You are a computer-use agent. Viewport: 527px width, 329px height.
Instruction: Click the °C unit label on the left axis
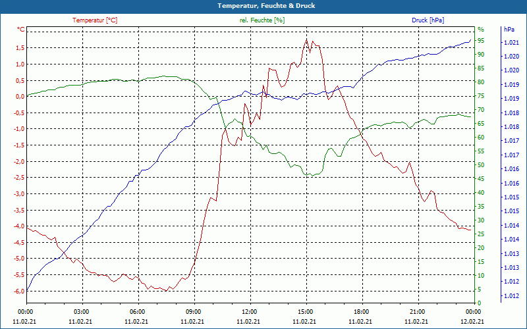[x=21, y=30]
